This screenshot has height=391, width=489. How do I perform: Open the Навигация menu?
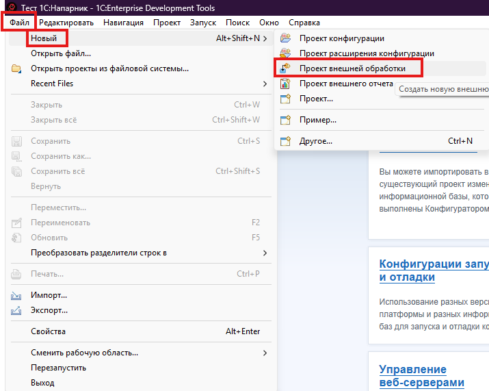pyautogui.click(x=123, y=23)
